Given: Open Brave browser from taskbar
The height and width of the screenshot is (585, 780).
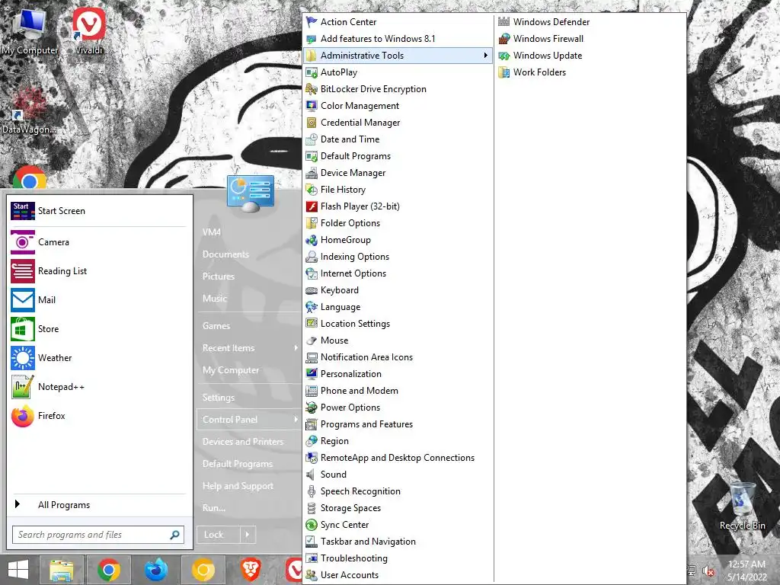Looking at the screenshot, I should point(250,570).
